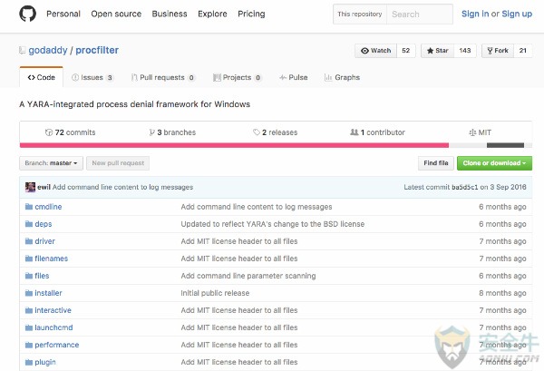This screenshot has height=371, width=544.
Task: Open the Business nav item
Action: [x=170, y=14]
